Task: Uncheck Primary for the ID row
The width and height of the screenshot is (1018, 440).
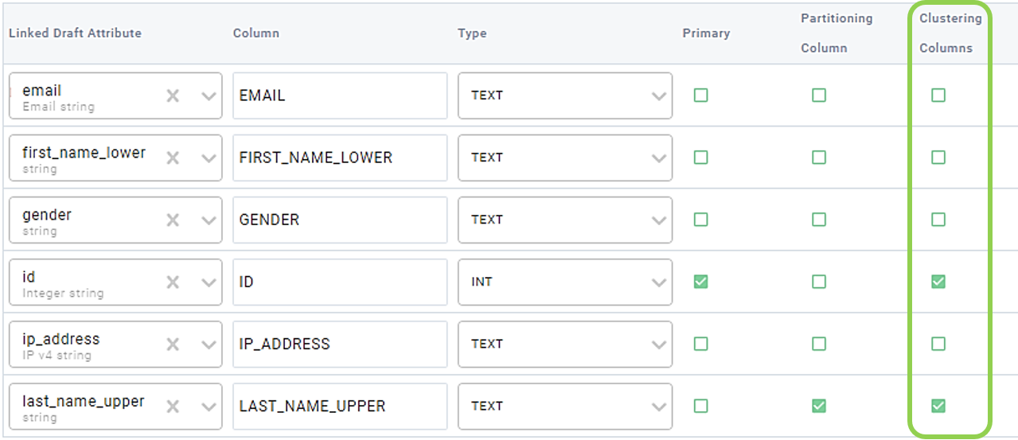Action: (x=700, y=282)
